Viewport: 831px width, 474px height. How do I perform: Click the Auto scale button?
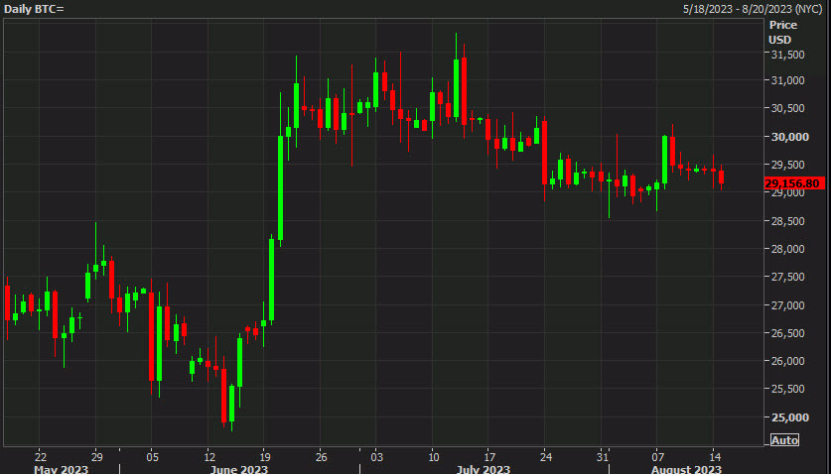click(784, 440)
